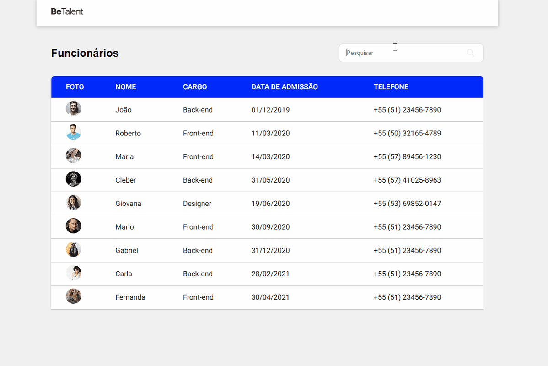The image size is (548, 366).
Task: Click admission date 11/03/2020
Action: click(x=270, y=133)
